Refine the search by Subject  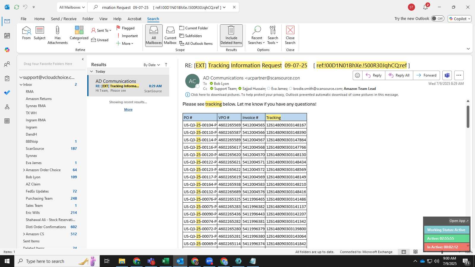point(39,33)
